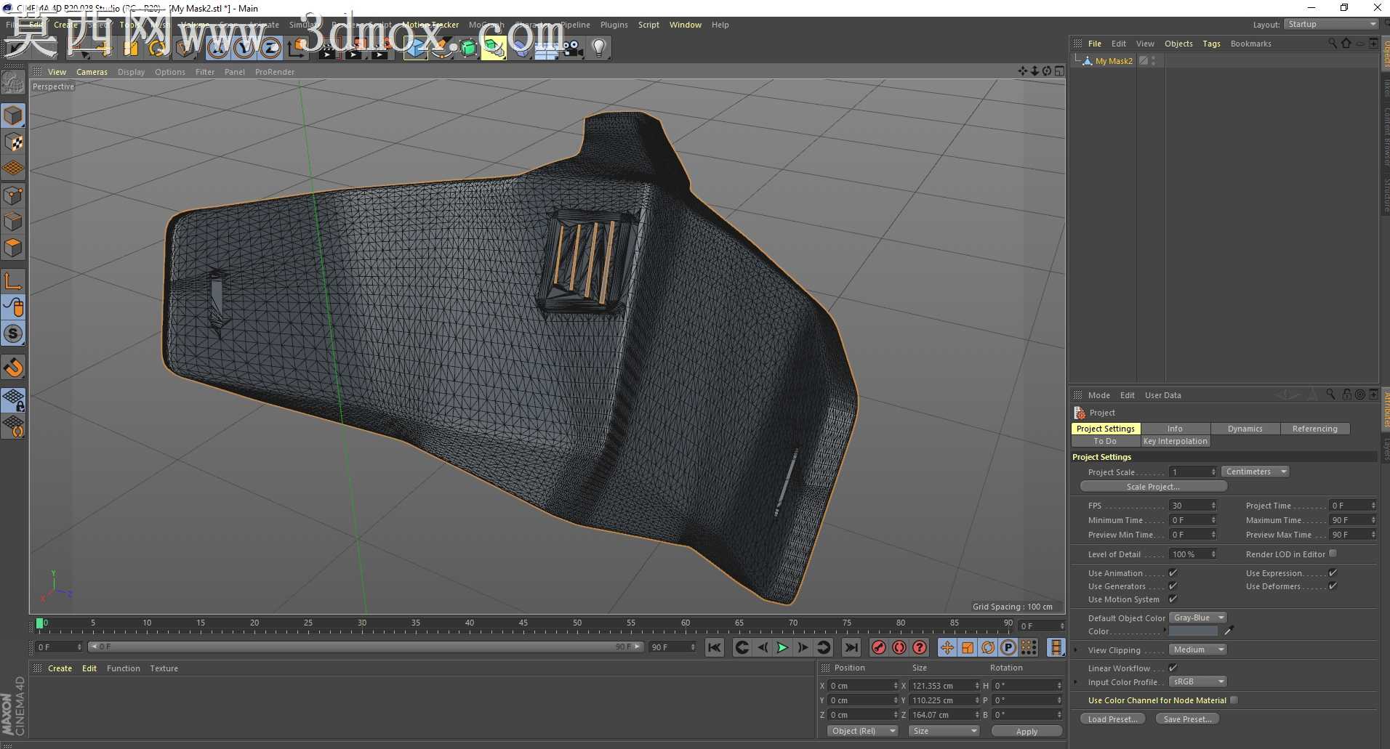Screen dimensions: 1390x749
Task: Go to the start of animation
Action: tap(715, 647)
